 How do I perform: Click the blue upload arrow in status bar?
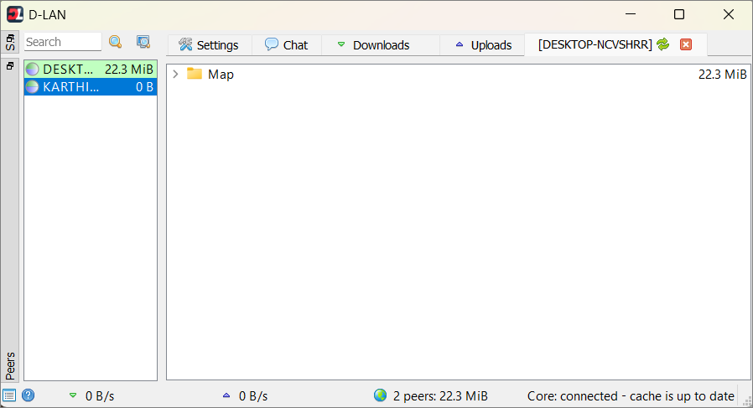(226, 395)
